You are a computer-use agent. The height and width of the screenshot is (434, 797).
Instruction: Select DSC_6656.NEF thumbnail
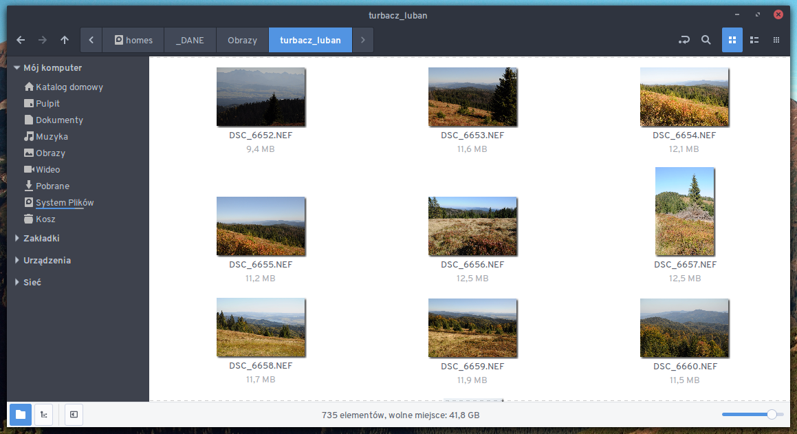[472, 226]
